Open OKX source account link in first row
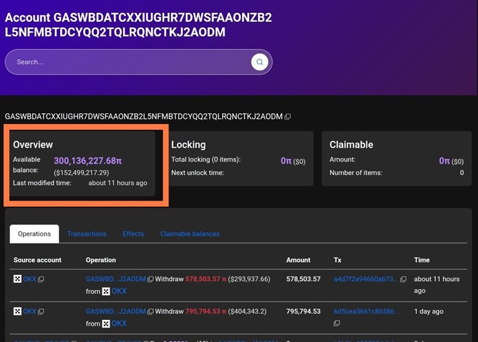This screenshot has width=478, height=342. pos(30,279)
